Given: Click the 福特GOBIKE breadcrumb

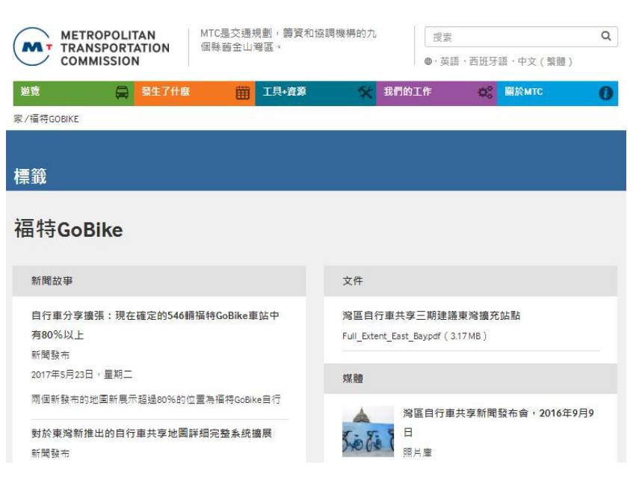Looking at the screenshot, I should pyautogui.click(x=54, y=119).
